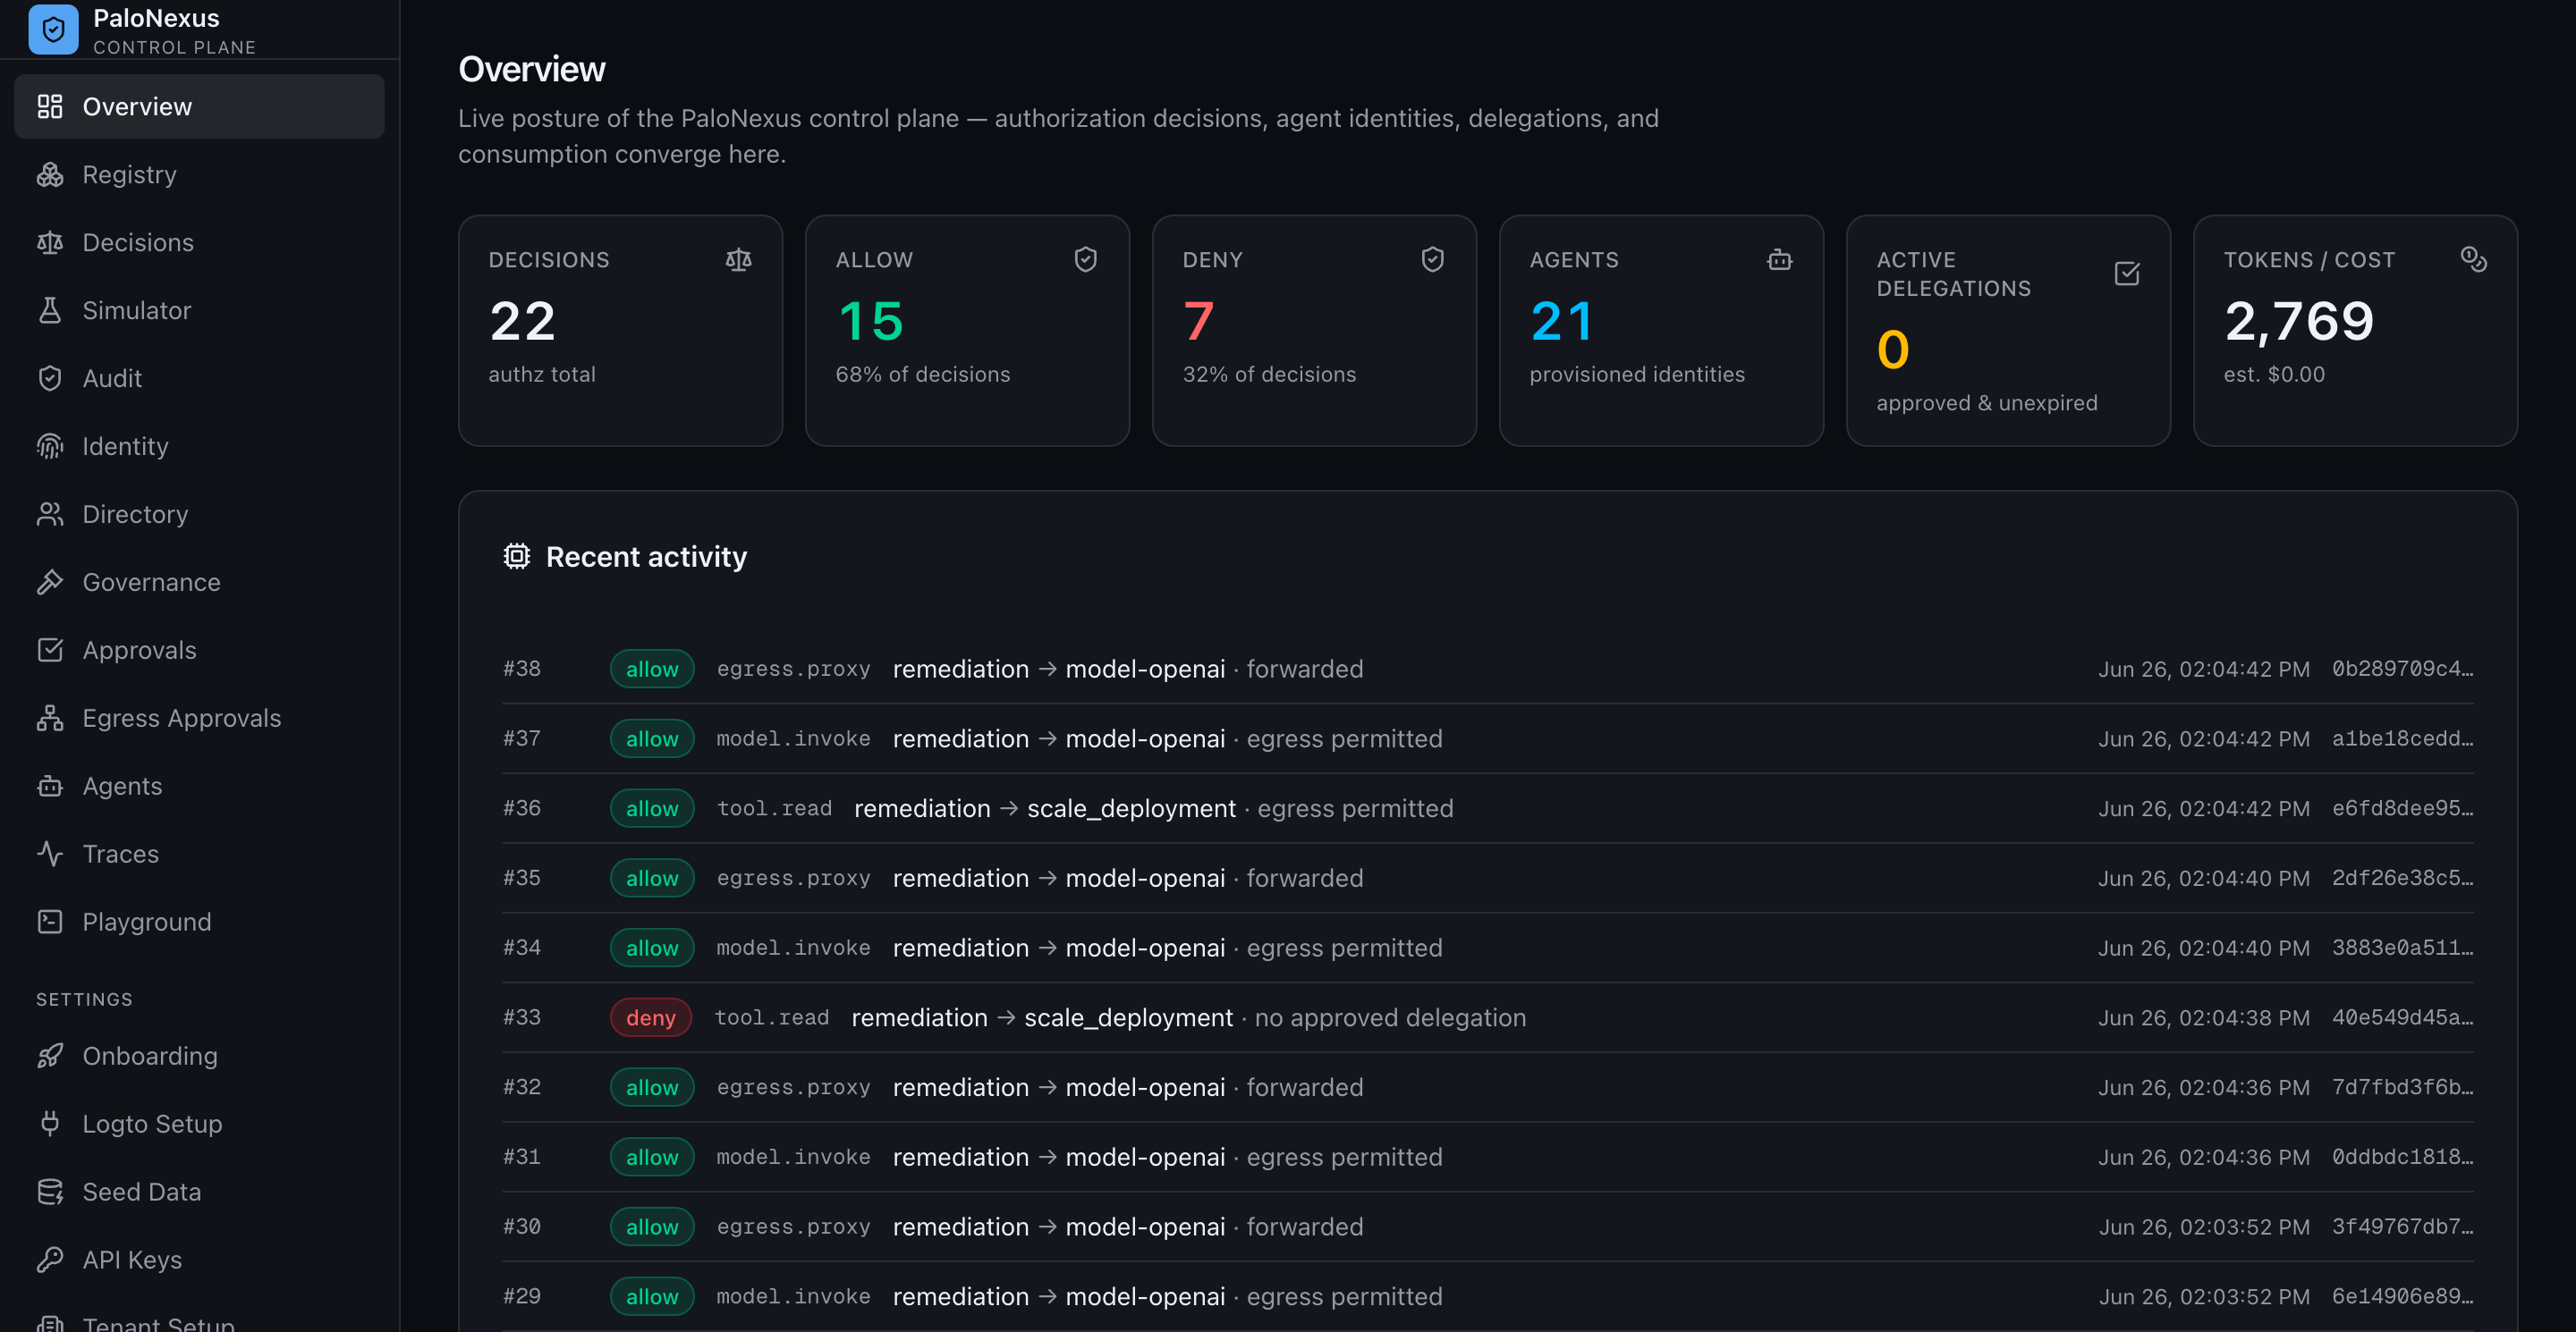Viewport: 2576px width, 1332px height.
Task: Go to the Registry page
Action: coord(199,173)
